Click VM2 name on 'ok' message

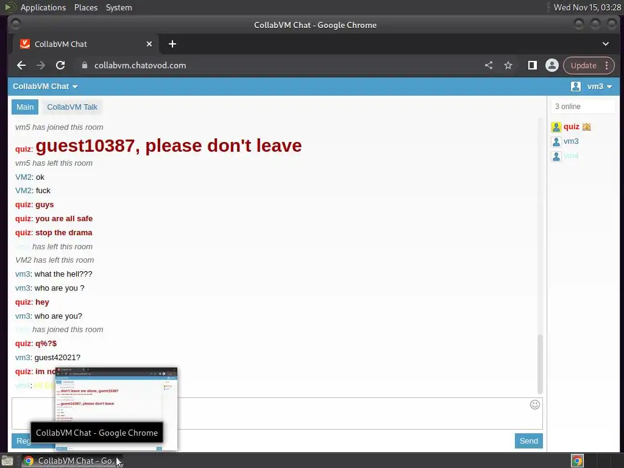point(24,177)
